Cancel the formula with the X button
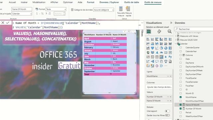Viewport: 213px width, 120px height. tap(3, 23)
